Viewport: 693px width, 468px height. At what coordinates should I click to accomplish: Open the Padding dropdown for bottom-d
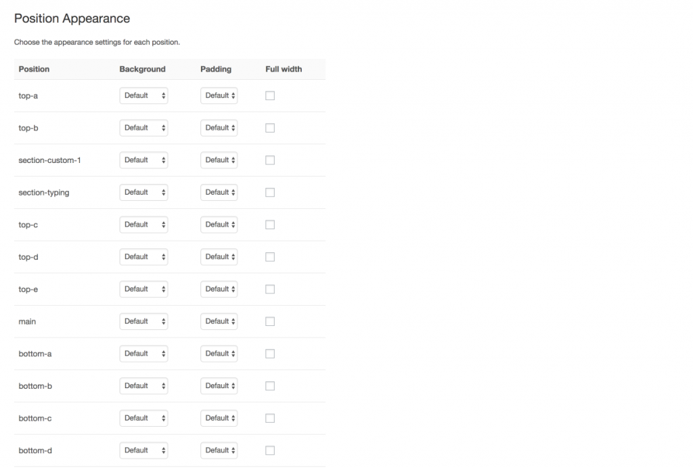tap(219, 450)
